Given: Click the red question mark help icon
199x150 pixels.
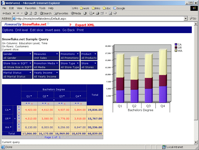Looking at the screenshot, I should point(70,25).
